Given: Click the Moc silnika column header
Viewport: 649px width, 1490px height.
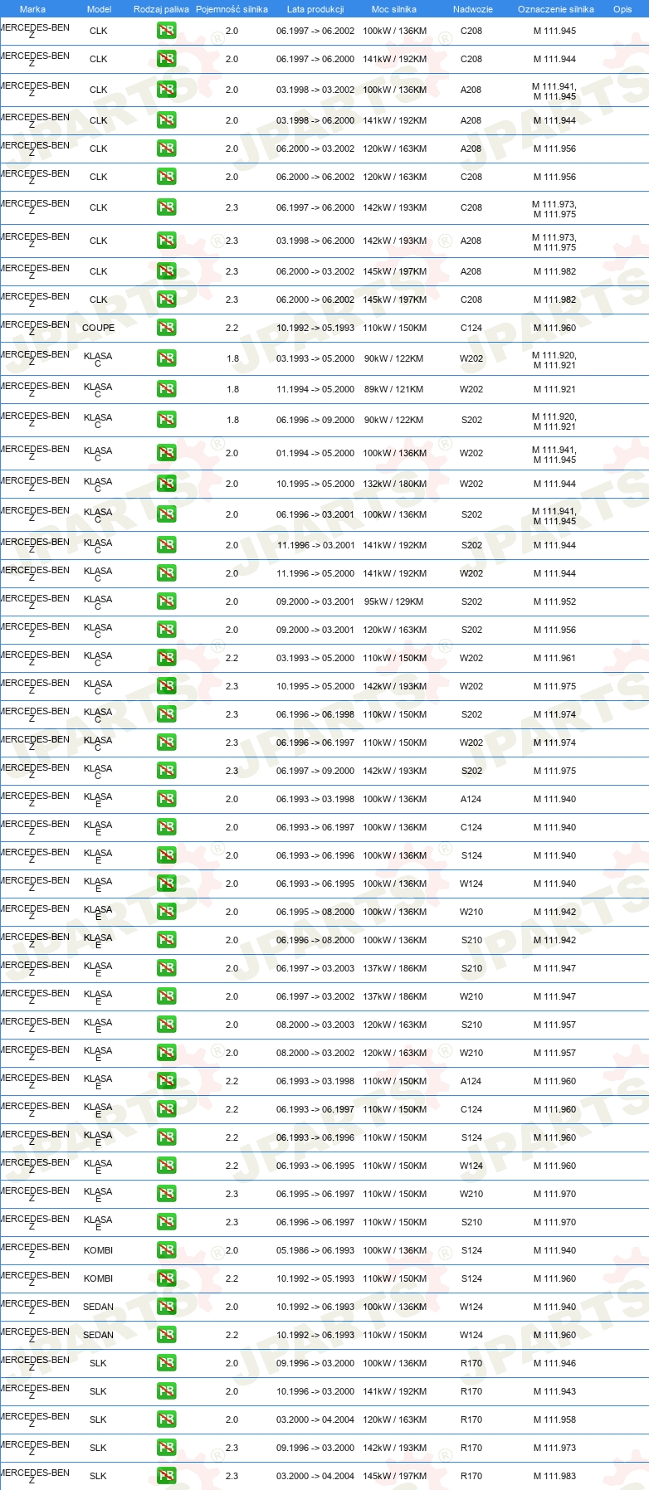Looking at the screenshot, I should pos(394,9).
